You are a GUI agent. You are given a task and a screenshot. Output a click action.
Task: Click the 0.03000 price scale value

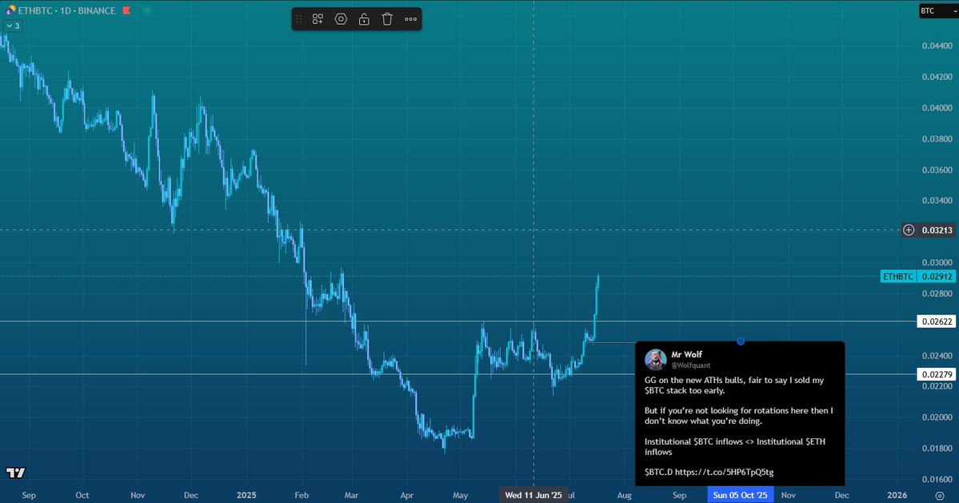[937, 263]
